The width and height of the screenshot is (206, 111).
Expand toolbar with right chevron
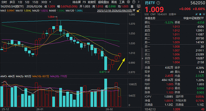(139, 2)
